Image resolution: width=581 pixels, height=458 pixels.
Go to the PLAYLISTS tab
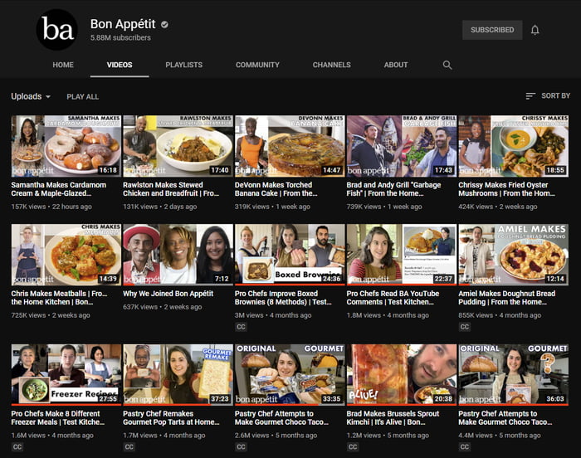click(x=183, y=65)
